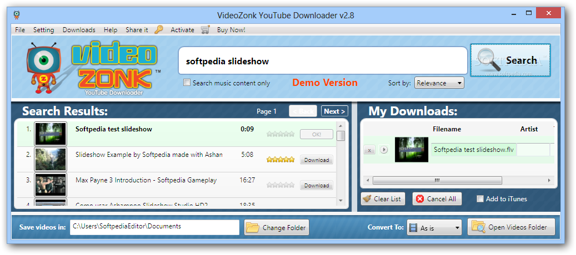Click Buy Now! in the menu bar
This screenshot has height=255, width=576.
(231, 30)
